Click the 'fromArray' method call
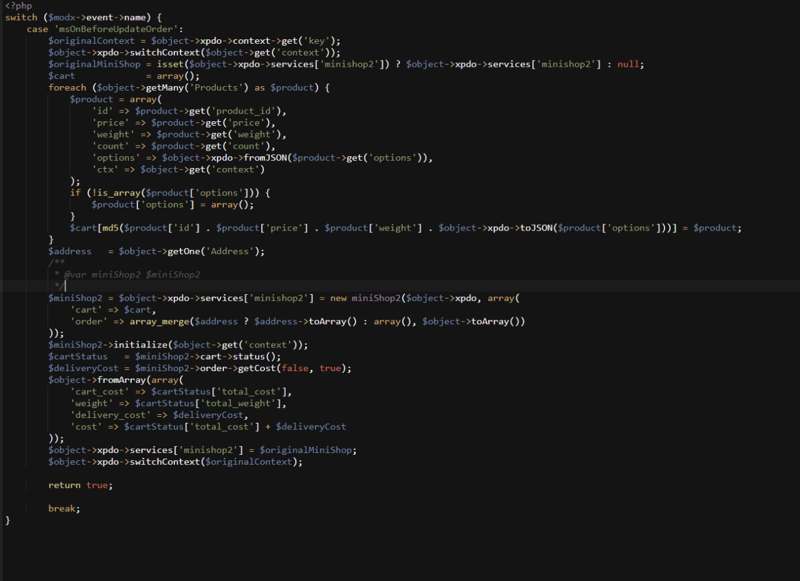 (122, 380)
